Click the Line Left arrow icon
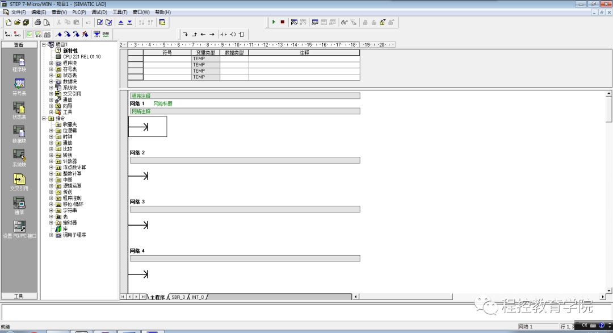Viewport: 613px width, 333px height. 203,34
